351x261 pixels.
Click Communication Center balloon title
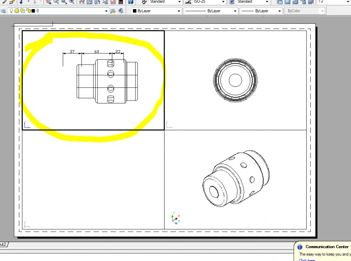327,247
